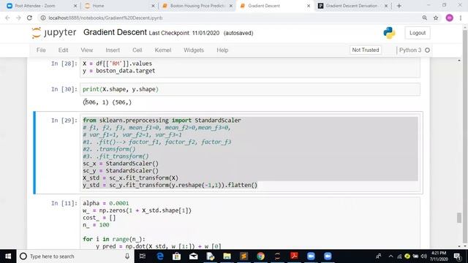Click the microphone icon in the search box
Viewport: 468px width, 263px height.
pos(127,256)
